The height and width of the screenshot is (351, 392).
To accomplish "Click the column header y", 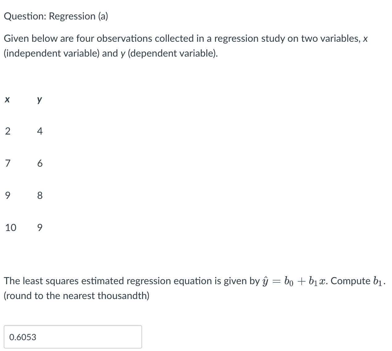I will (x=39, y=99).
